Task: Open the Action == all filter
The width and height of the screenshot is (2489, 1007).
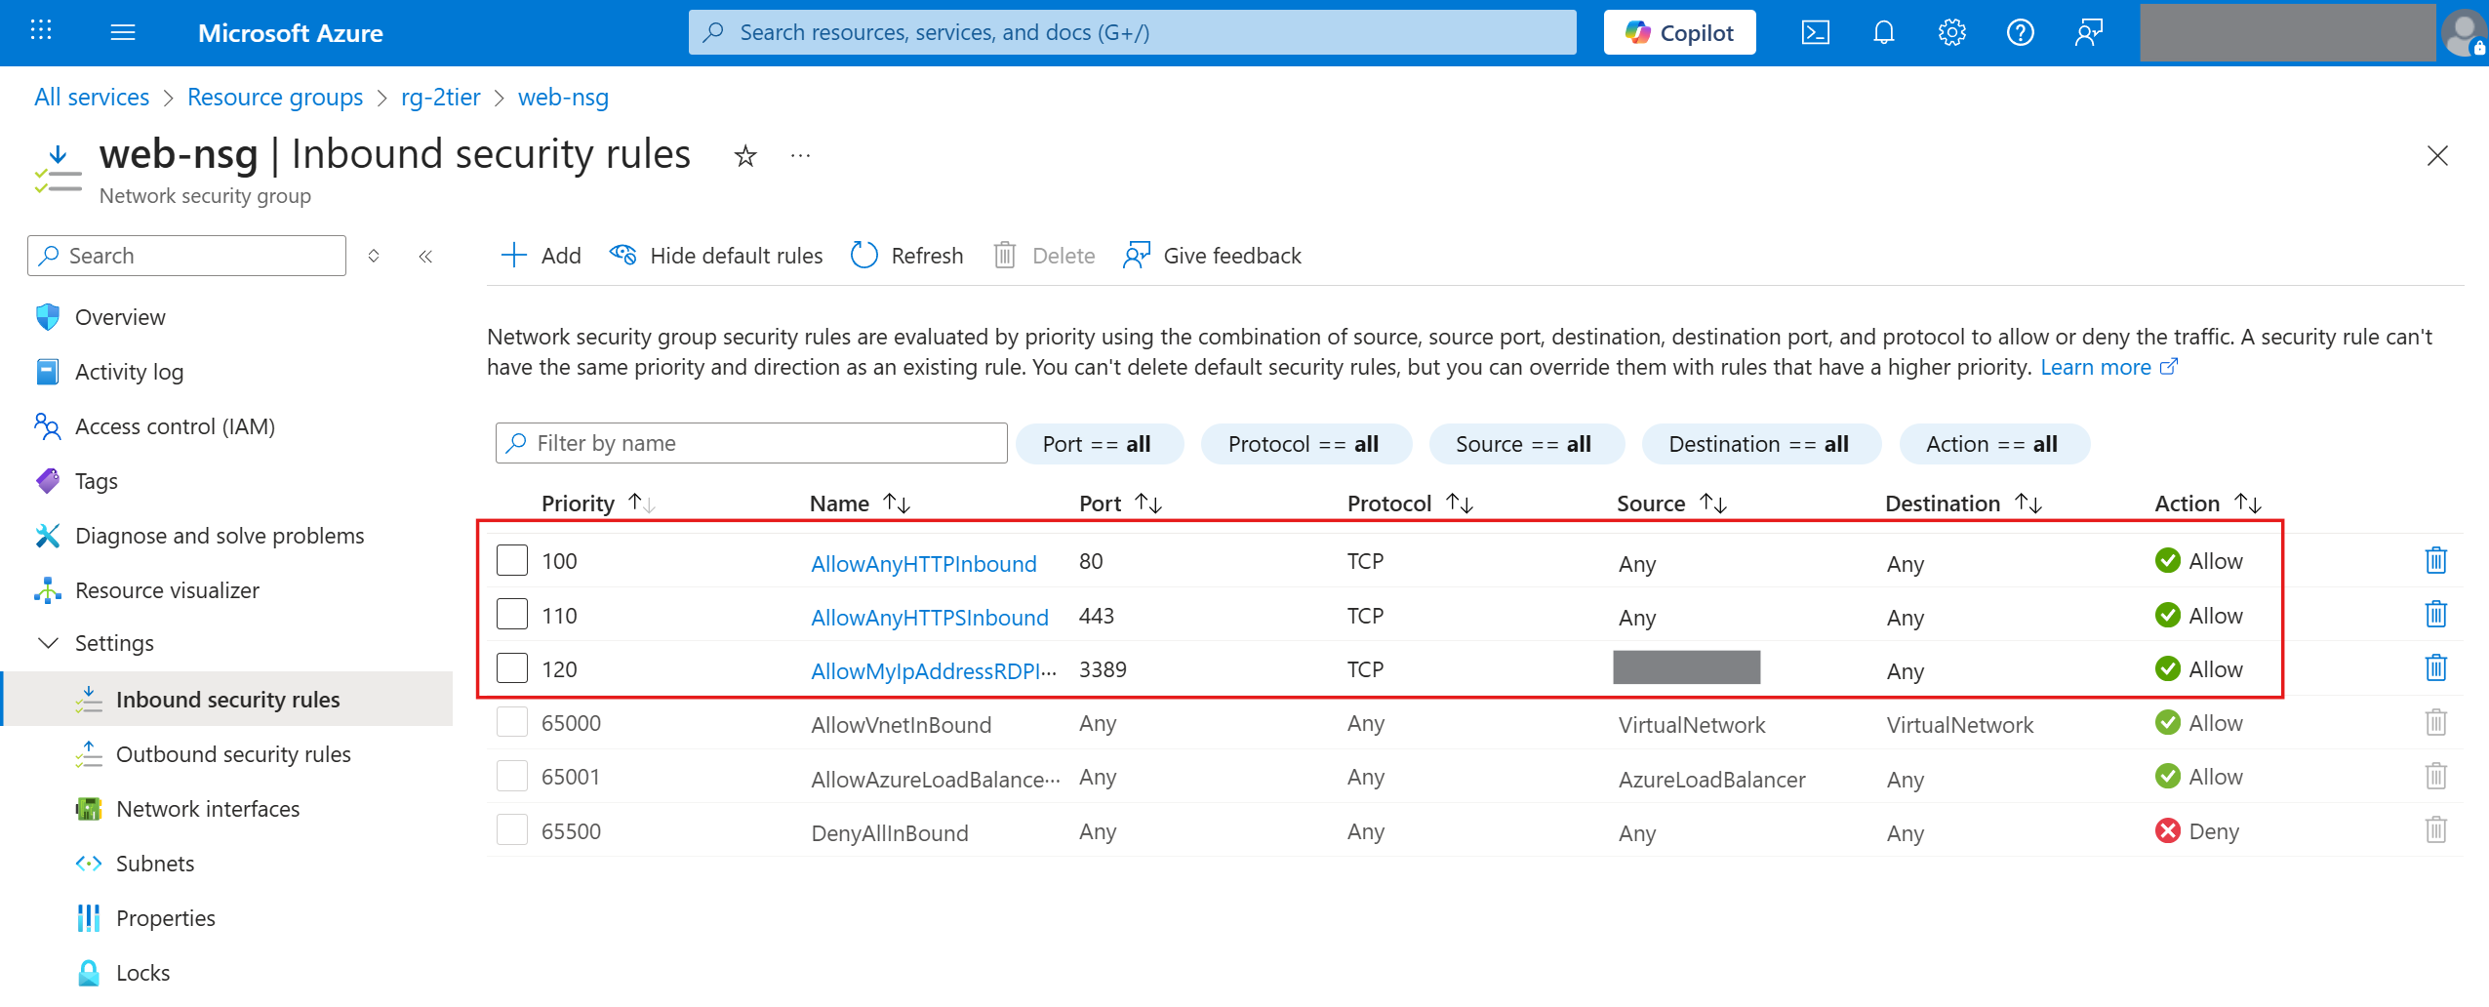Action: tap(1992, 444)
